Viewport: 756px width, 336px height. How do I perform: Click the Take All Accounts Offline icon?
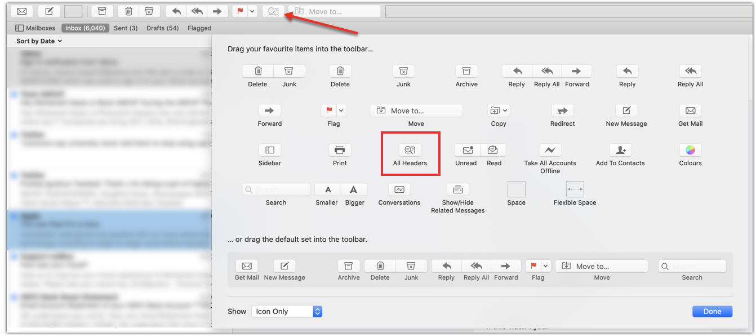550,150
